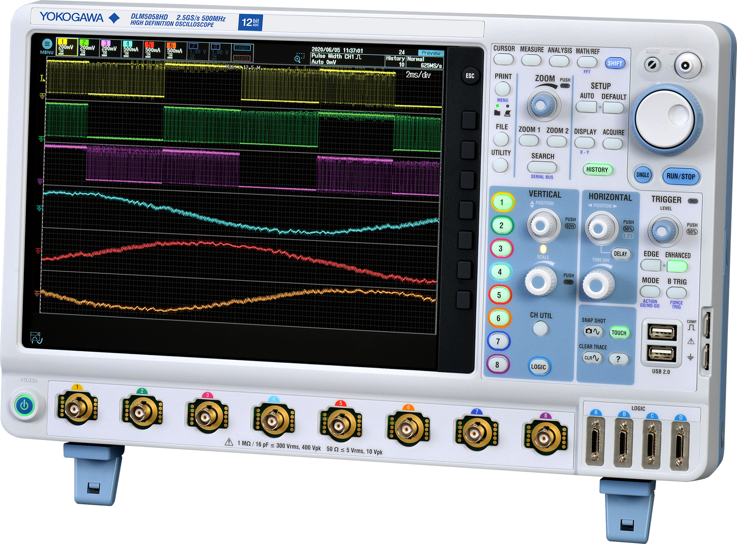Image resolution: width=737 pixels, height=544 pixels.
Task: Toggle the LOGIC key
Action: 539,367
